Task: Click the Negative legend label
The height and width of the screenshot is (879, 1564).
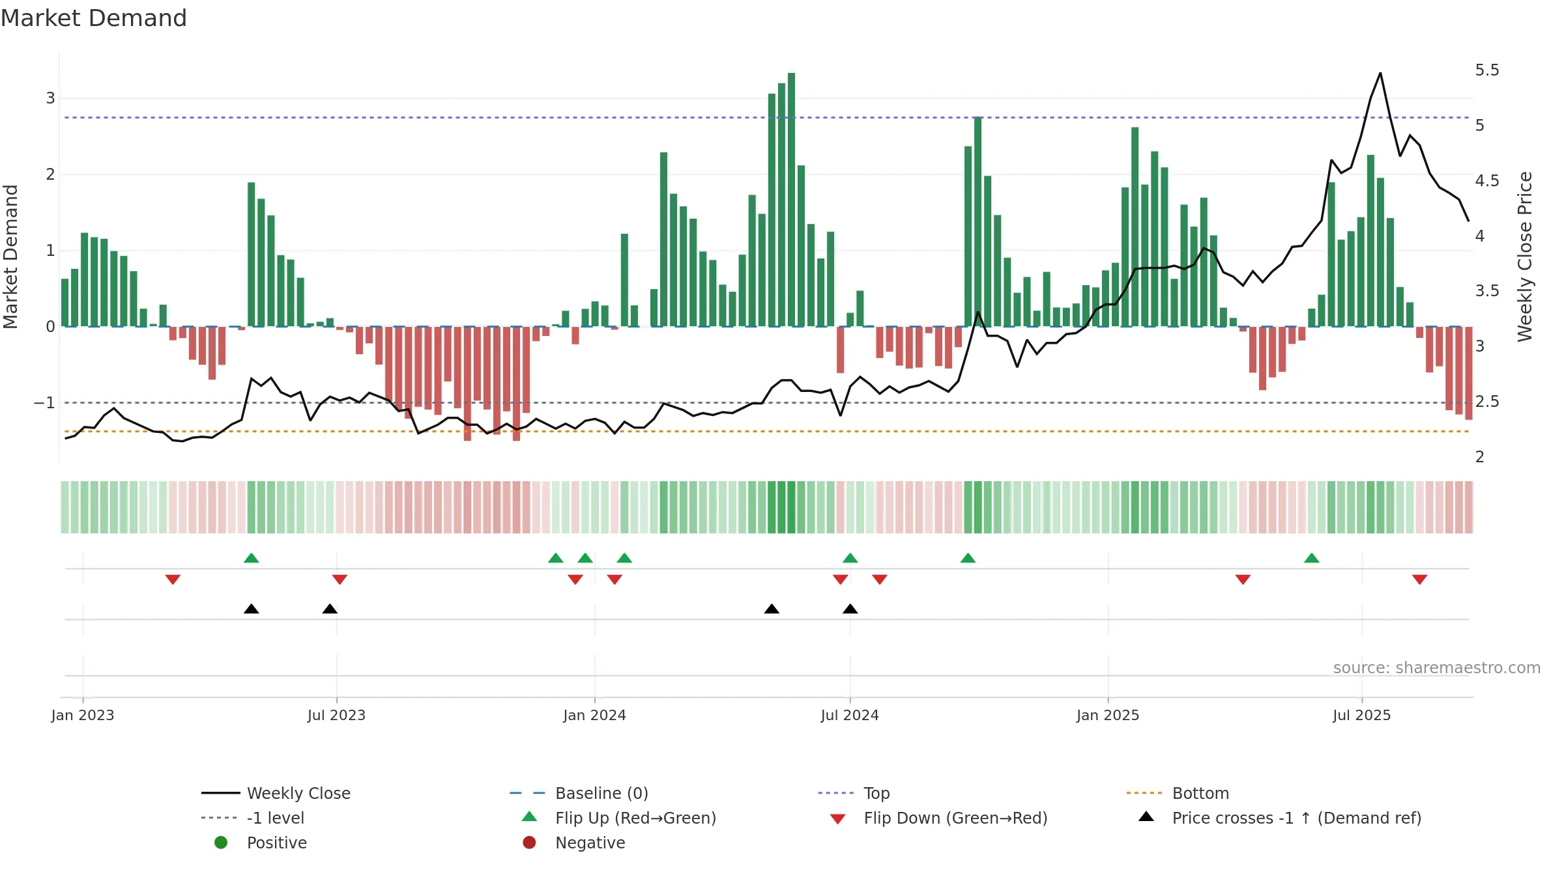Action: [x=590, y=843]
